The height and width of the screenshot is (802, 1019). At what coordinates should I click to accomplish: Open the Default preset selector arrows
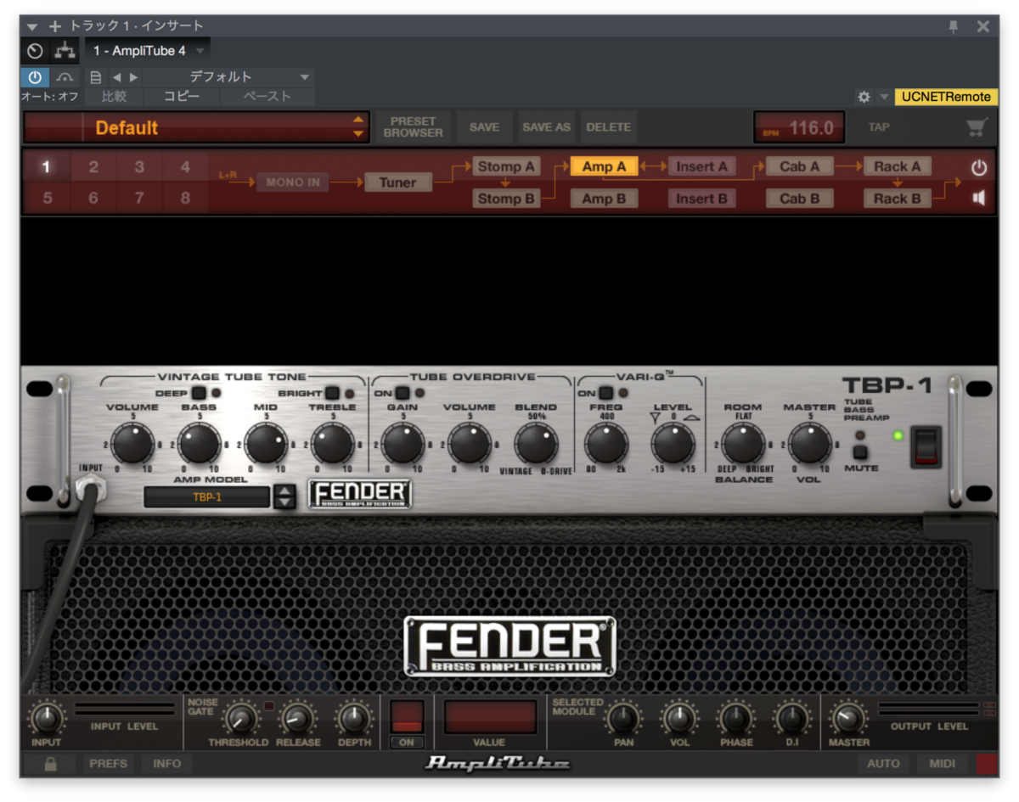pos(358,127)
